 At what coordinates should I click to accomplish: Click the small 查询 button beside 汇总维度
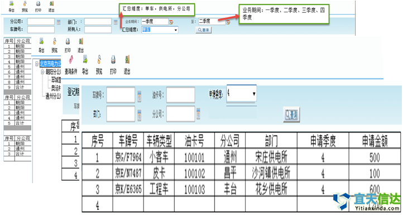(203, 30)
